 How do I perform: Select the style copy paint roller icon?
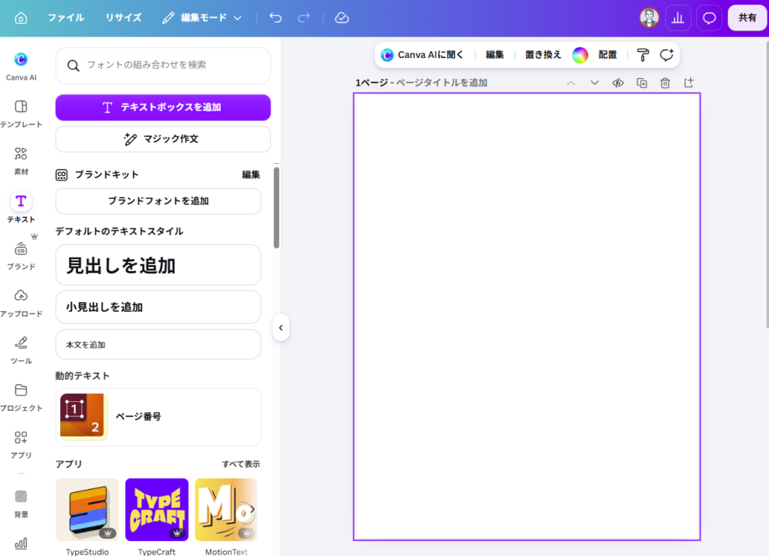[643, 55]
